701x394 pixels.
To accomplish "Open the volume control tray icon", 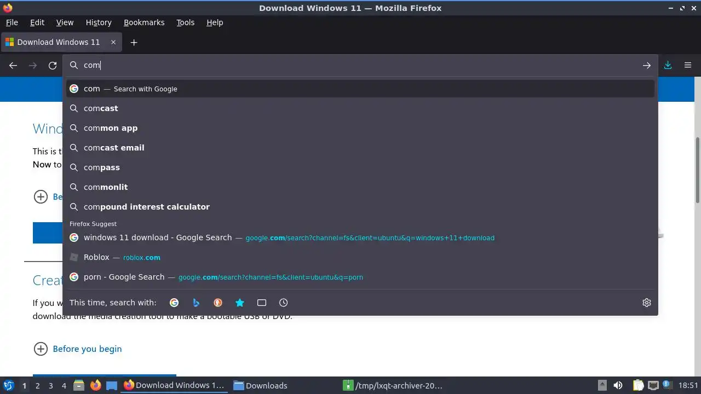I will click(x=618, y=385).
